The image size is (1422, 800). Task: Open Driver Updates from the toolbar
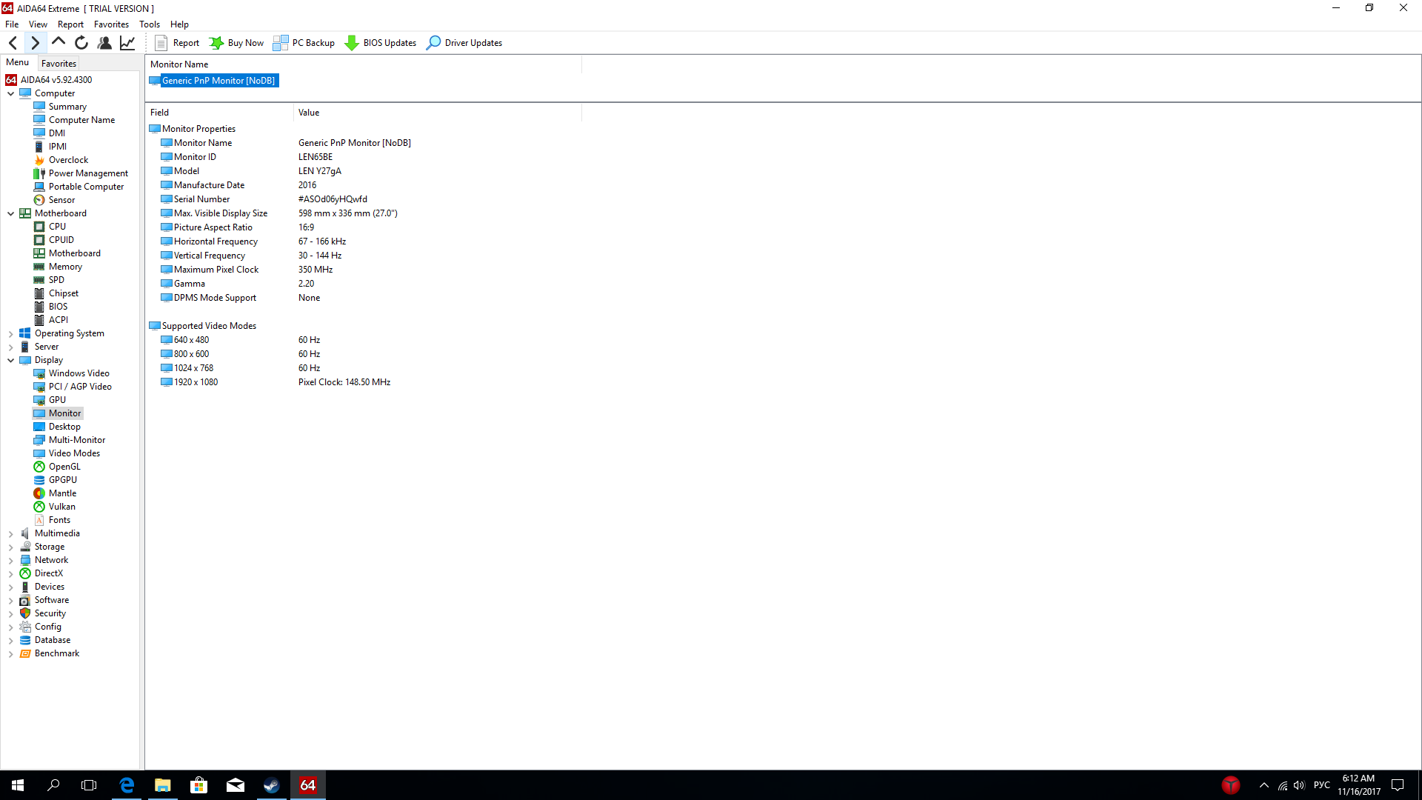coord(464,43)
